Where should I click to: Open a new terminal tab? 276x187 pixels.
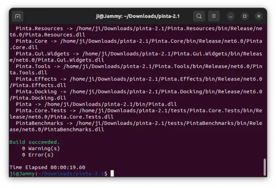point(17,17)
